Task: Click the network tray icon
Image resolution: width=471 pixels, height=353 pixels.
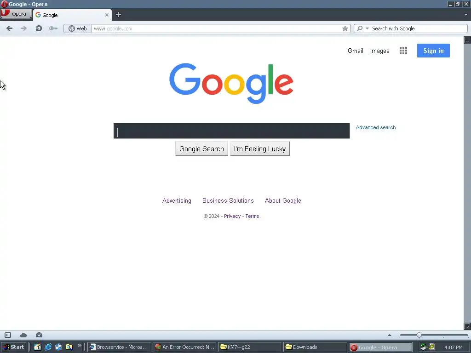Action: pyautogui.click(x=424, y=347)
